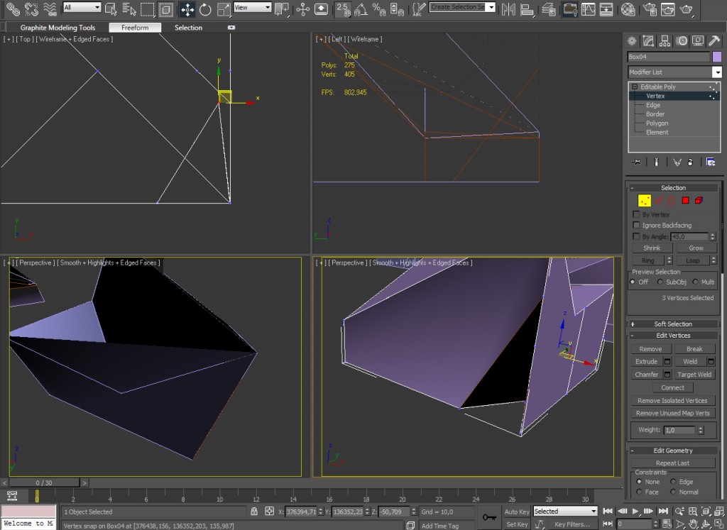Activate the Select and Rotate tool
This screenshot has width=727, height=530.
coord(205,9)
